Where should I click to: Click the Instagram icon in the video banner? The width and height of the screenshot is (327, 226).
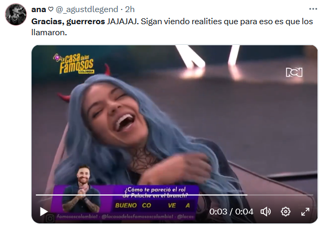tap(50, 218)
